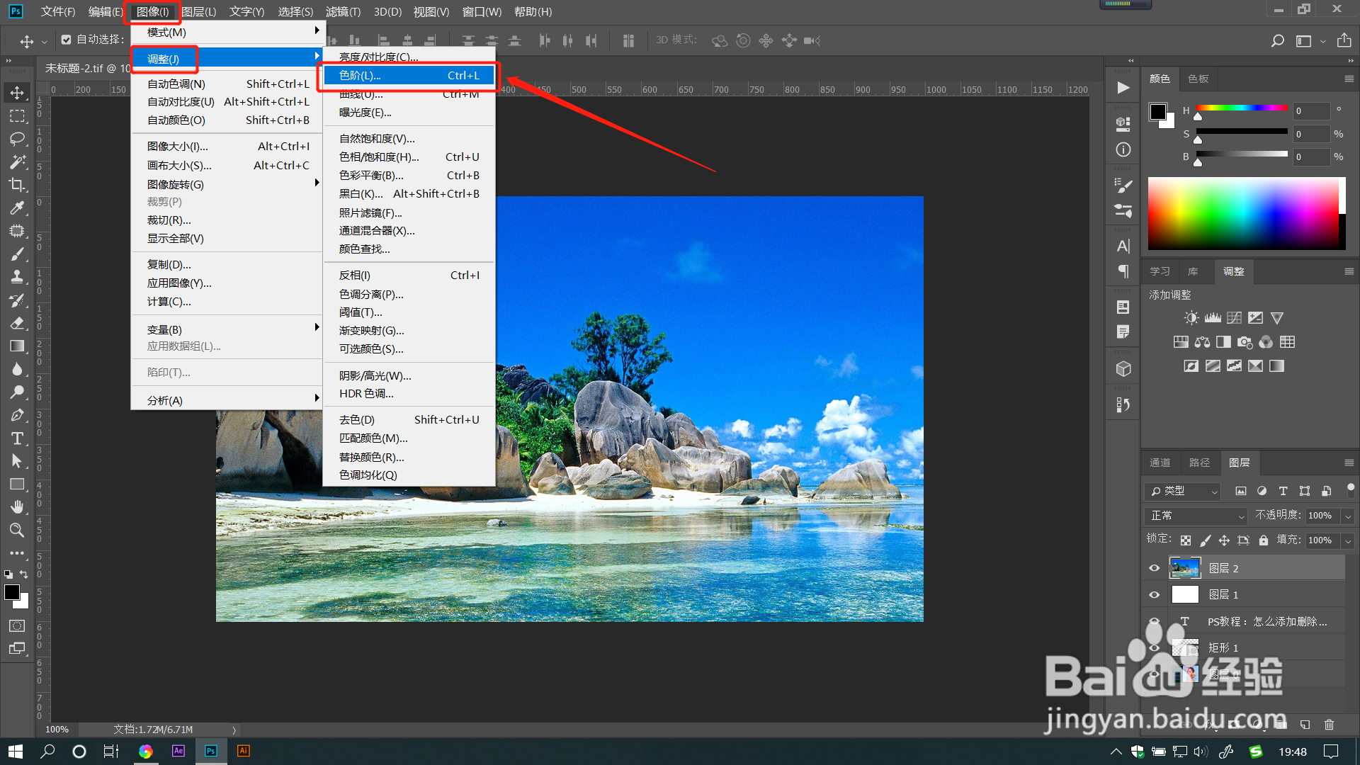The image size is (1360, 765).
Task: Select the Hand tool
Action: pyautogui.click(x=17, y=507)
